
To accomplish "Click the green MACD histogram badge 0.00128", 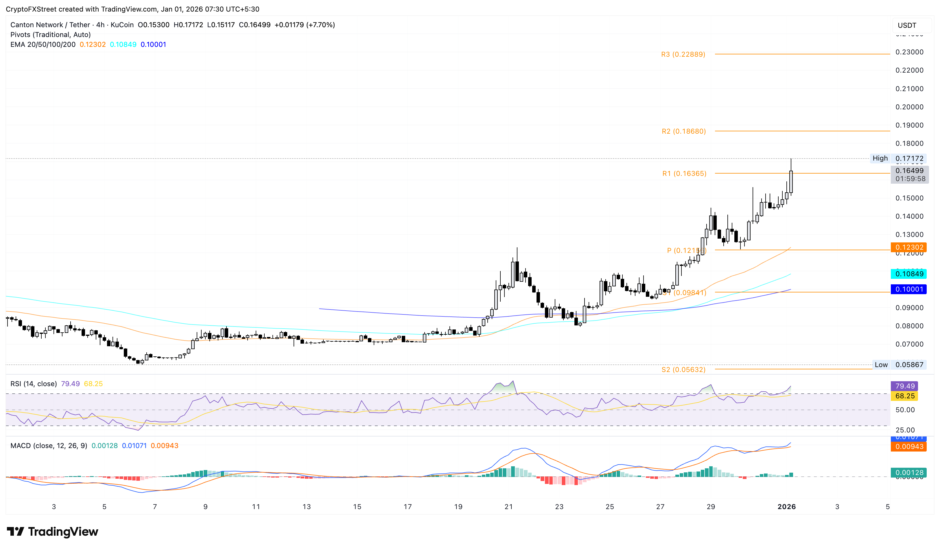I will click(x=909, y=472).
